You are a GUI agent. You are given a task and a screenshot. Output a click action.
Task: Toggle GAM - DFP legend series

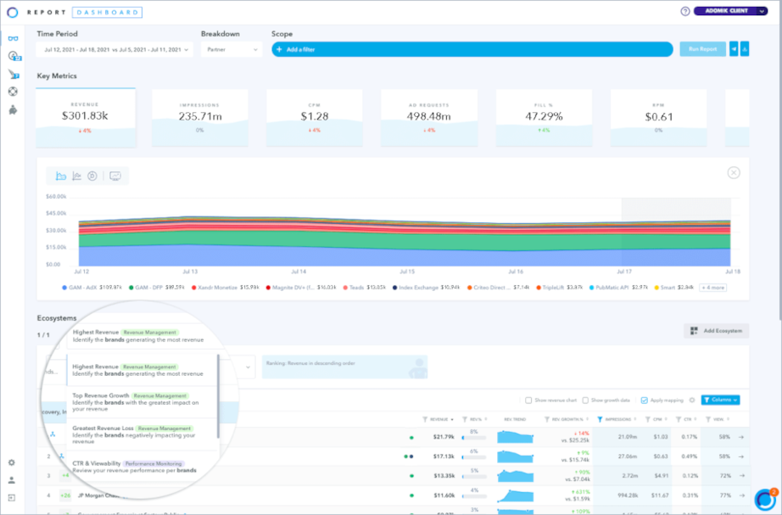(157, 288)
